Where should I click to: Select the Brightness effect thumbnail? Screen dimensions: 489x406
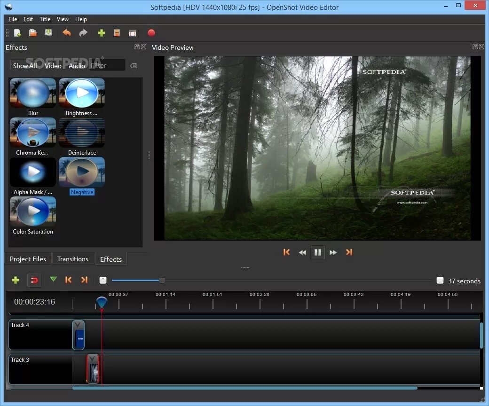click(x=82, y=93)
